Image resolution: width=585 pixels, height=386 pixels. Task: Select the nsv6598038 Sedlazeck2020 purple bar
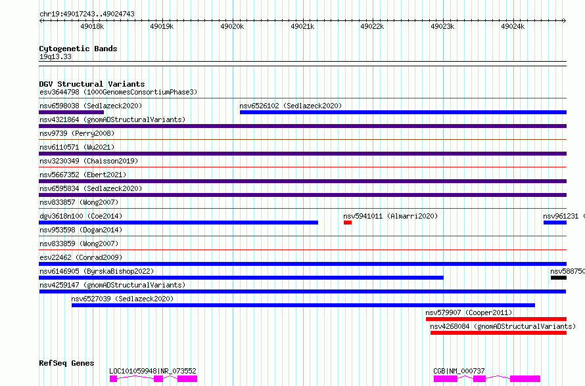click(71, 112)
